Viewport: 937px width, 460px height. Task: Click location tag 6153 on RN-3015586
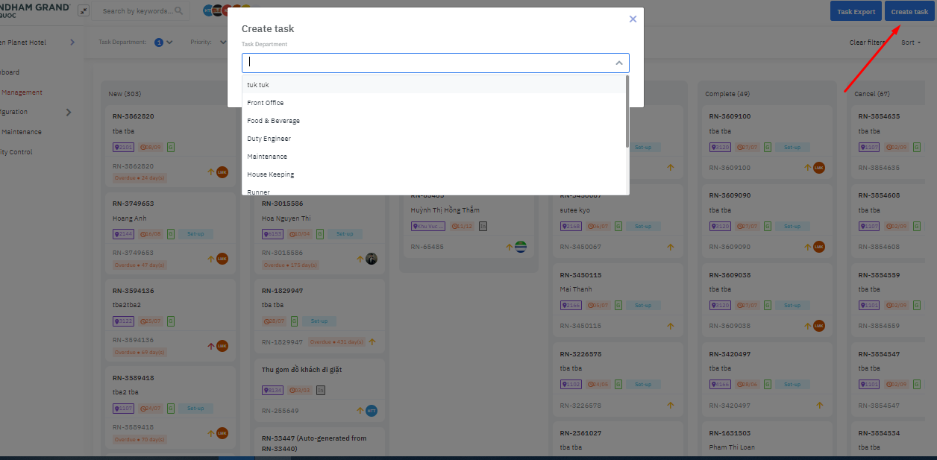272,234
